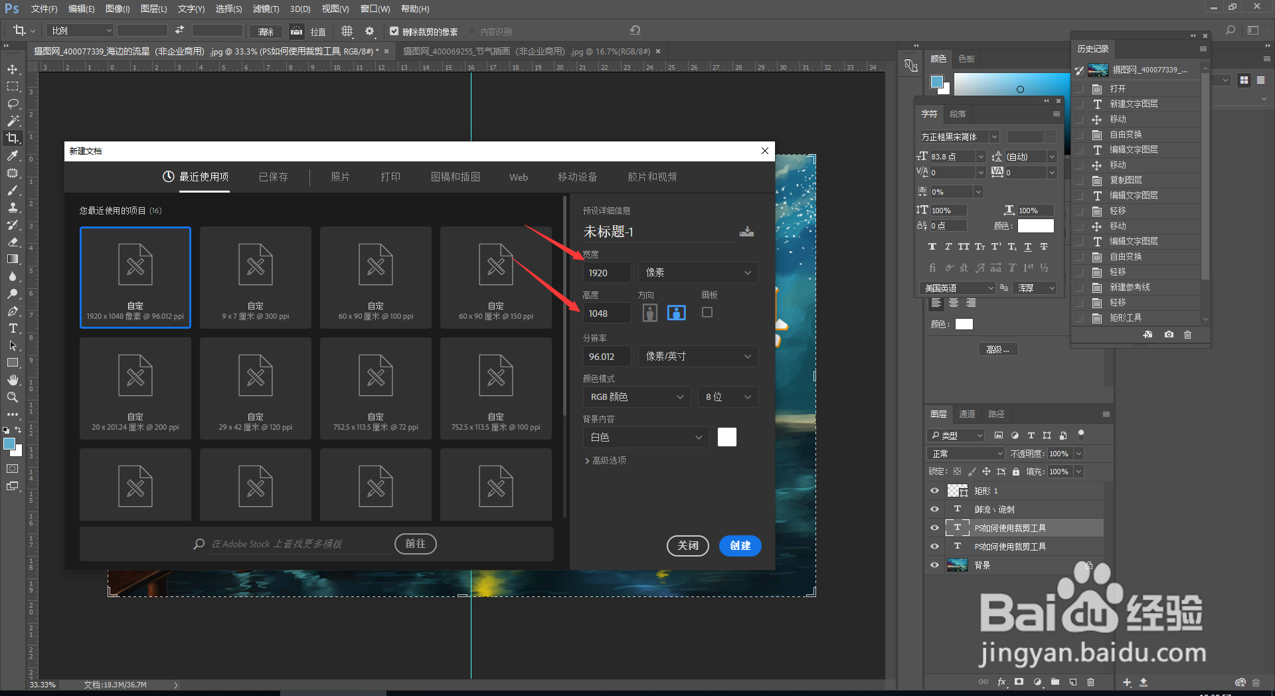Choose portrait orientation icon

(x=650, y=313)
